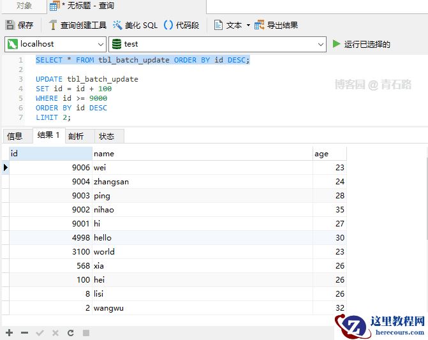Open the Query Builder tool (查询创建工具)
Screen dimensions: 428x340
coord(77,25)
